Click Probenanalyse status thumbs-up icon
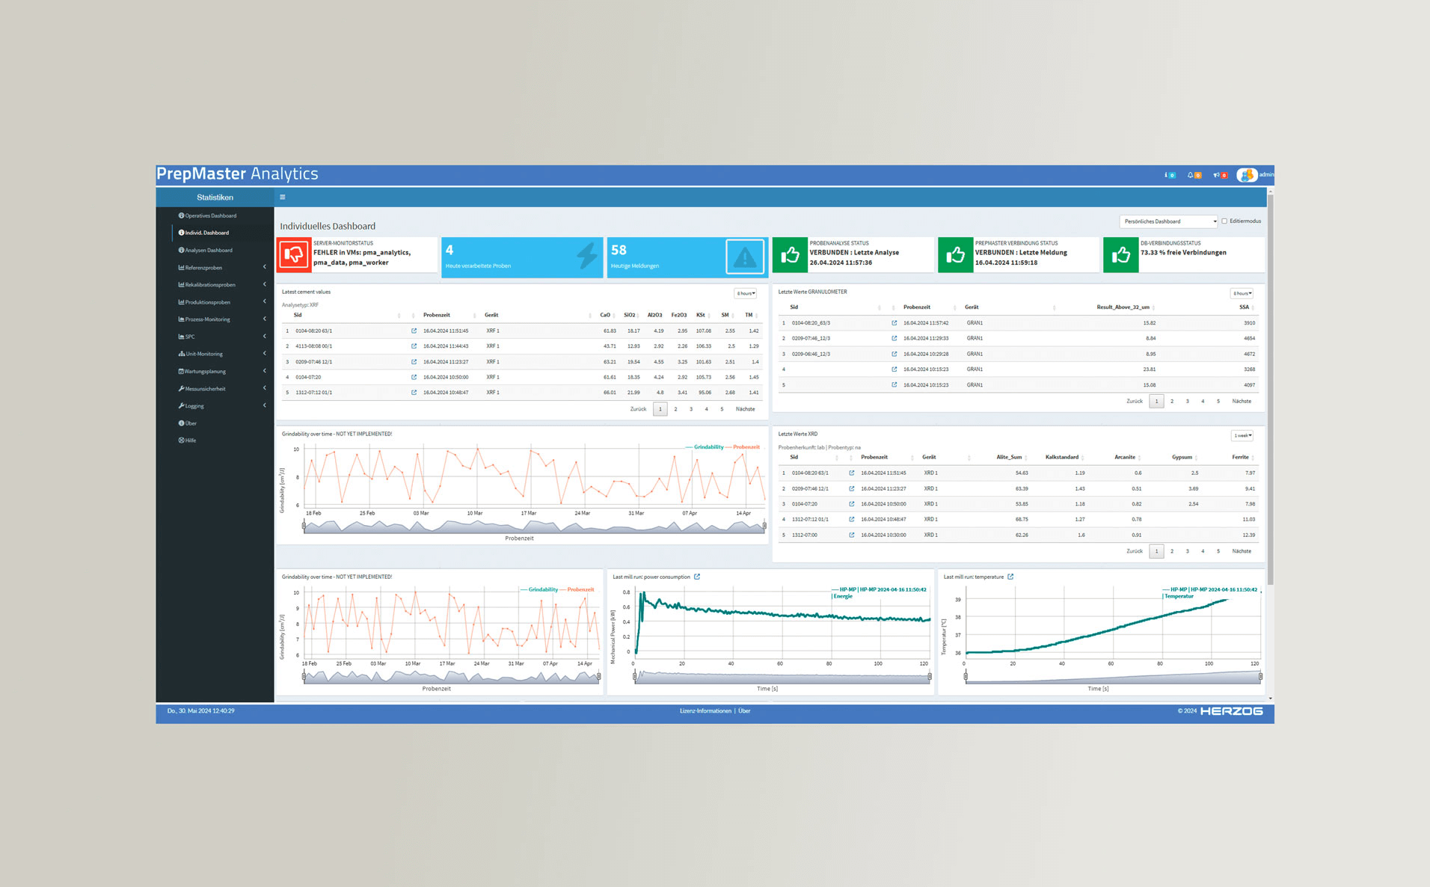The height and width of the screenshot is (887, 1430). click(790, 255)
